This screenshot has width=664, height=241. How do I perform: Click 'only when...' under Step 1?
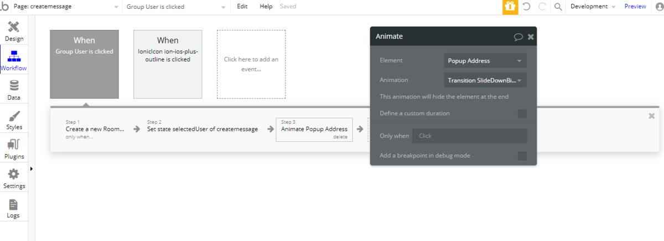pos(79,136)
